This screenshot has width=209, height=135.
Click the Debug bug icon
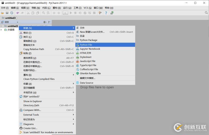[x=76, y=13]
